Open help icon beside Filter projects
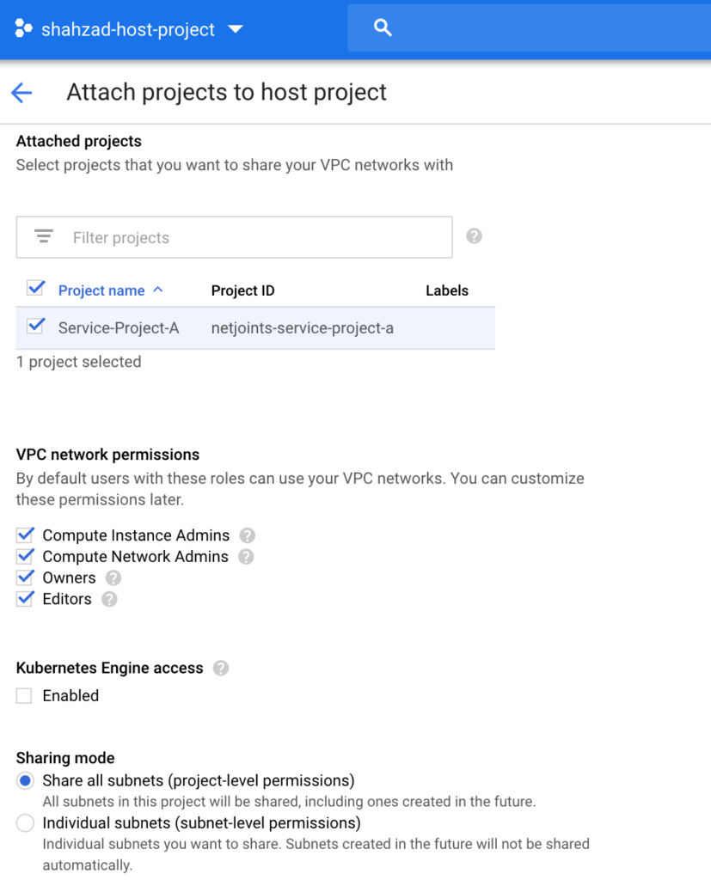Image resolution: width=711 pixels, height=880 pixels. pyautogui.click(x=474, y=236)
